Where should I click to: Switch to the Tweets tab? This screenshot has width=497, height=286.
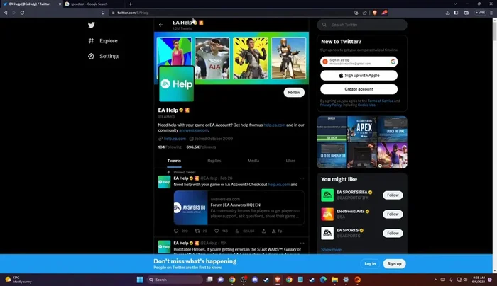(174, 161)
